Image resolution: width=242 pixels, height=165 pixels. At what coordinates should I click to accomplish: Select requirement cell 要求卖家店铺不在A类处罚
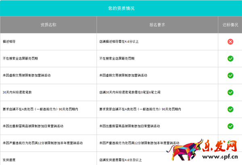(157, 109)
